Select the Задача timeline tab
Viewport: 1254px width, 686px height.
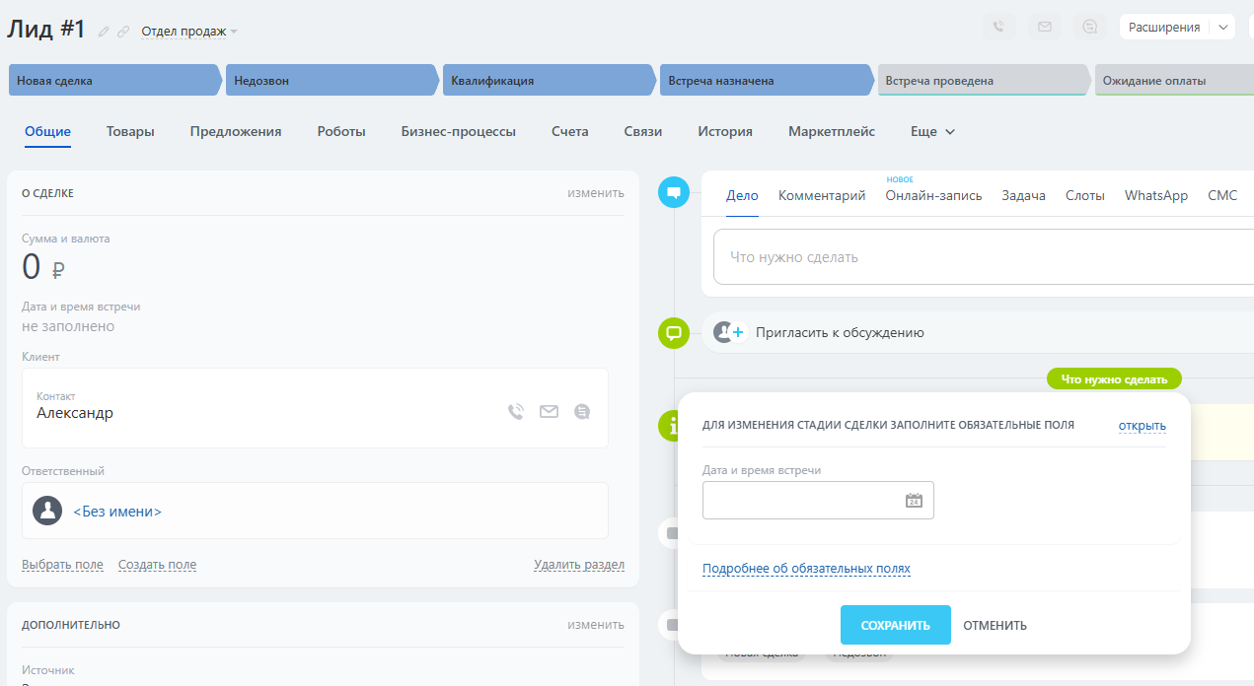(x=1024, y=195)
